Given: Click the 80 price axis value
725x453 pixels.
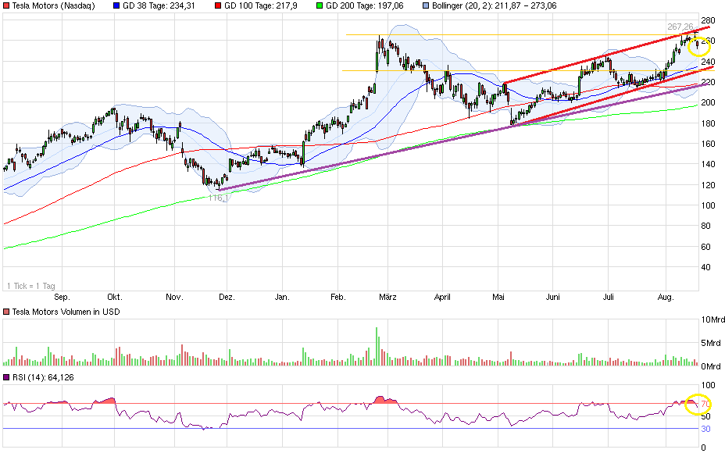Looking at the screenshot, I should coord(706,226).
